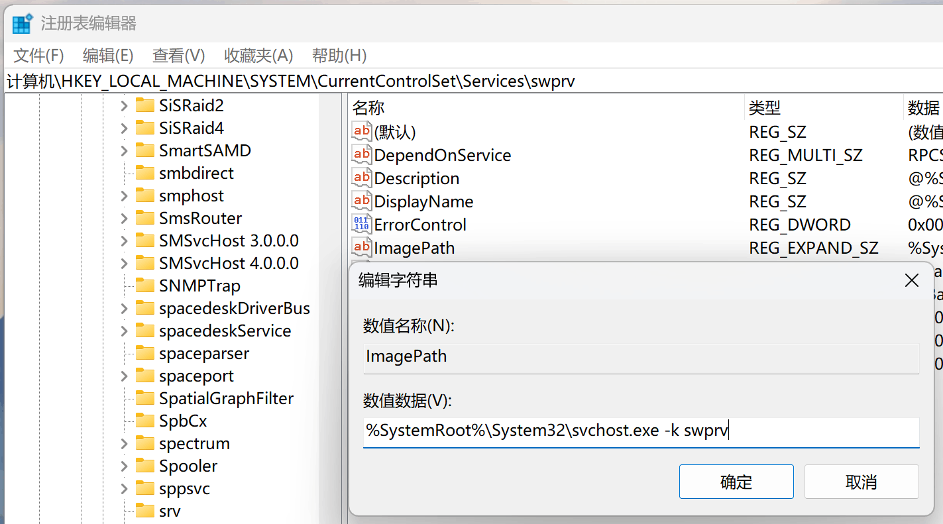Expand the spacedeskDriverBus node

(124, 308)
